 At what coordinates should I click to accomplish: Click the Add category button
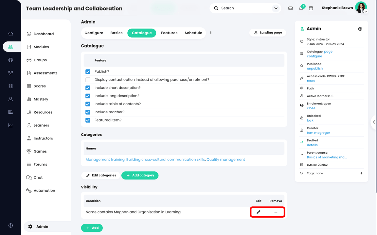coord(140,175)
